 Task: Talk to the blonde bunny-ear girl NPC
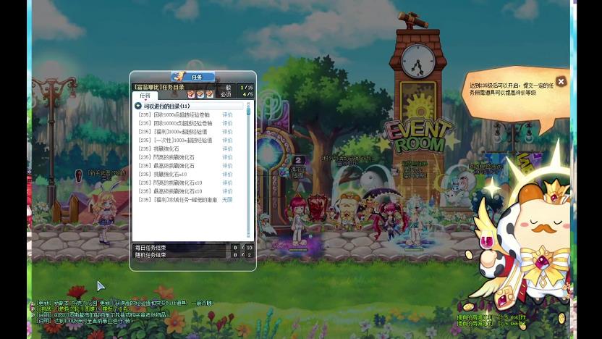(103, 215)
